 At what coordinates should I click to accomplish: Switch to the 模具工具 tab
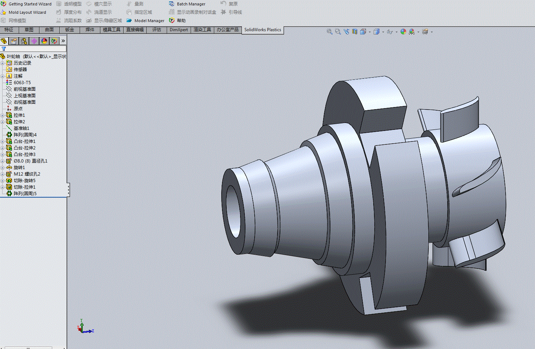coord(112,30)
